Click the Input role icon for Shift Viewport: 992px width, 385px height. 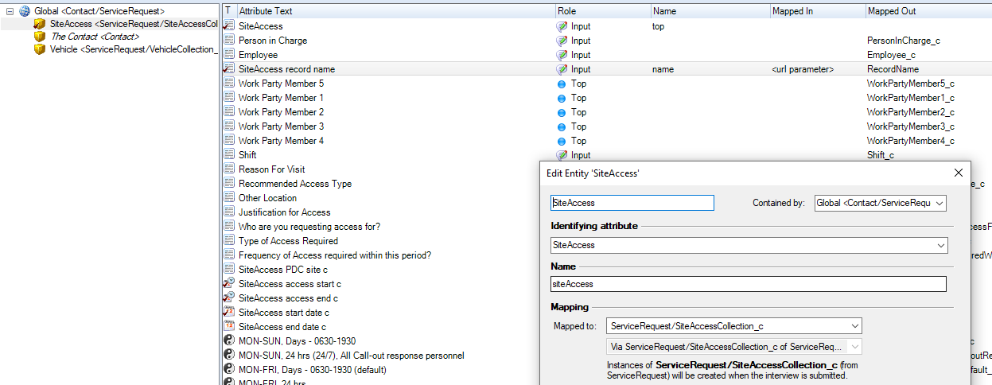pyautogui.click(x=562, y=155)
